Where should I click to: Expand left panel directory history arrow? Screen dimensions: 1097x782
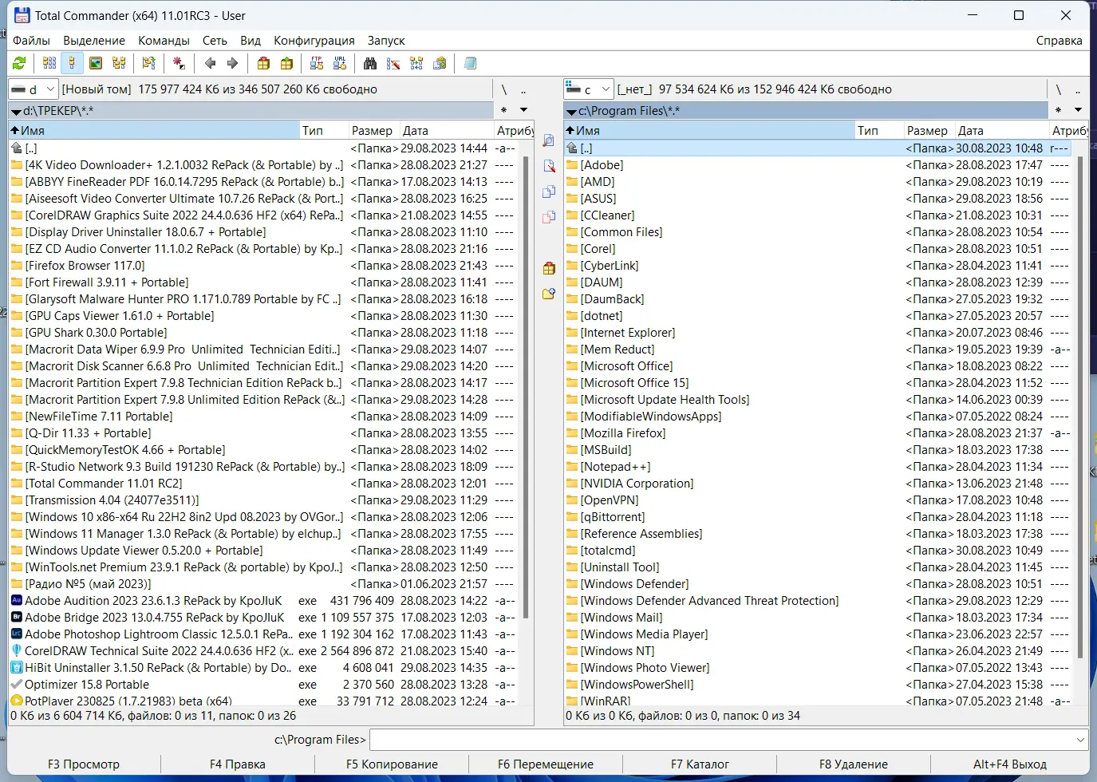pyautogui.click(x=523, y=110)
